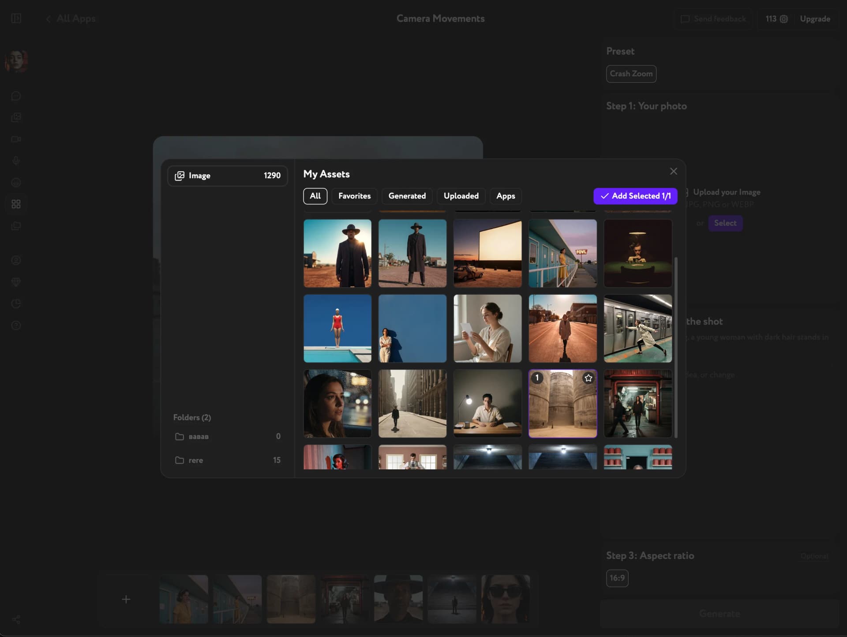Select the red swimsuit diver thumbnail

[337, 329]
